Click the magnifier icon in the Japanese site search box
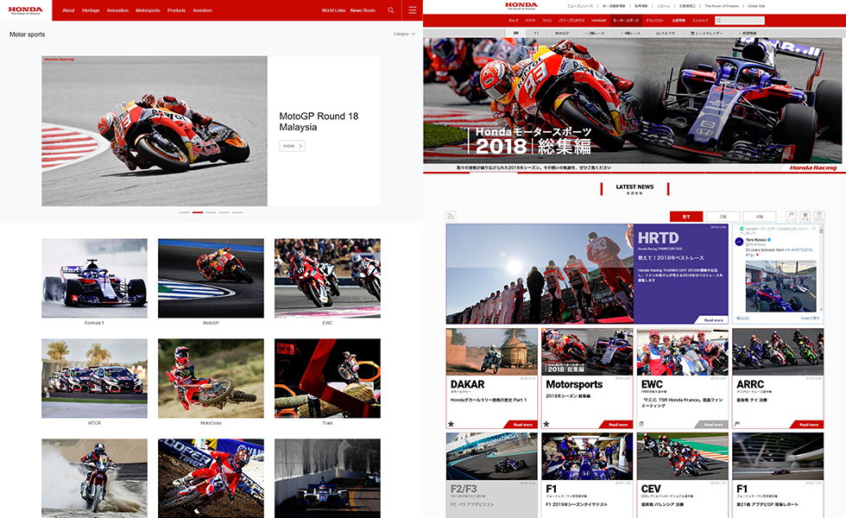The height and width of the screenshot is (518, 846). [718, 21]
